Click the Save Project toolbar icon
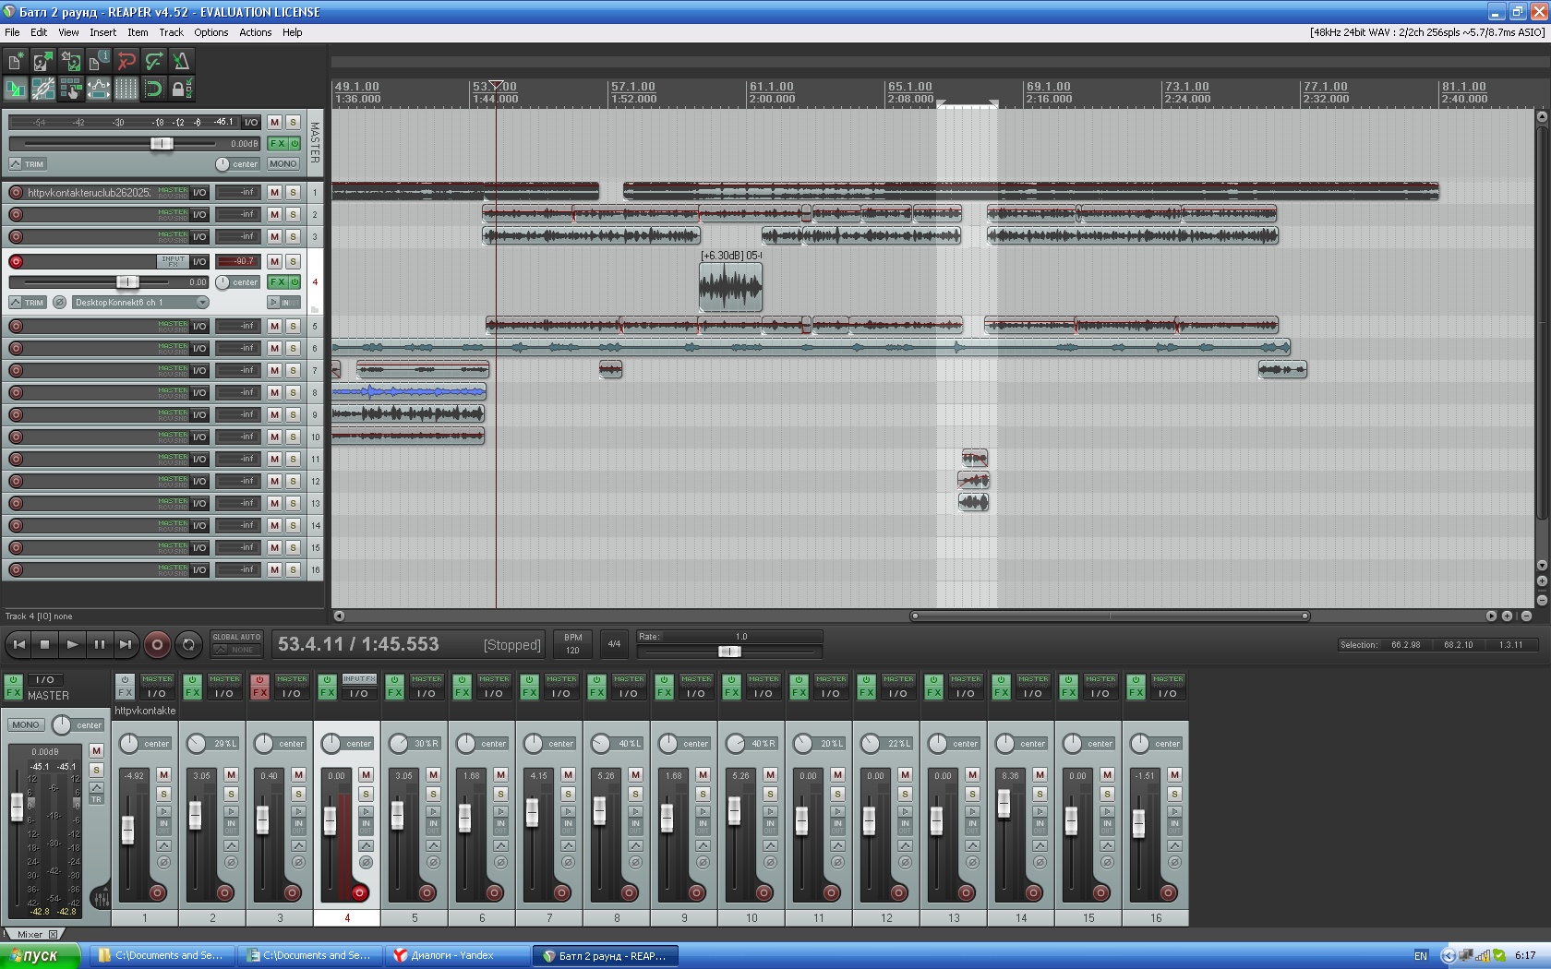1551x969 pixels. pyautogui.click(x=71, y=62)
